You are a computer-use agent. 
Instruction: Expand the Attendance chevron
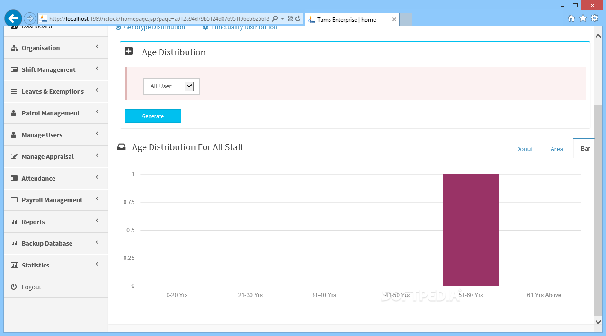click(97, 177)
